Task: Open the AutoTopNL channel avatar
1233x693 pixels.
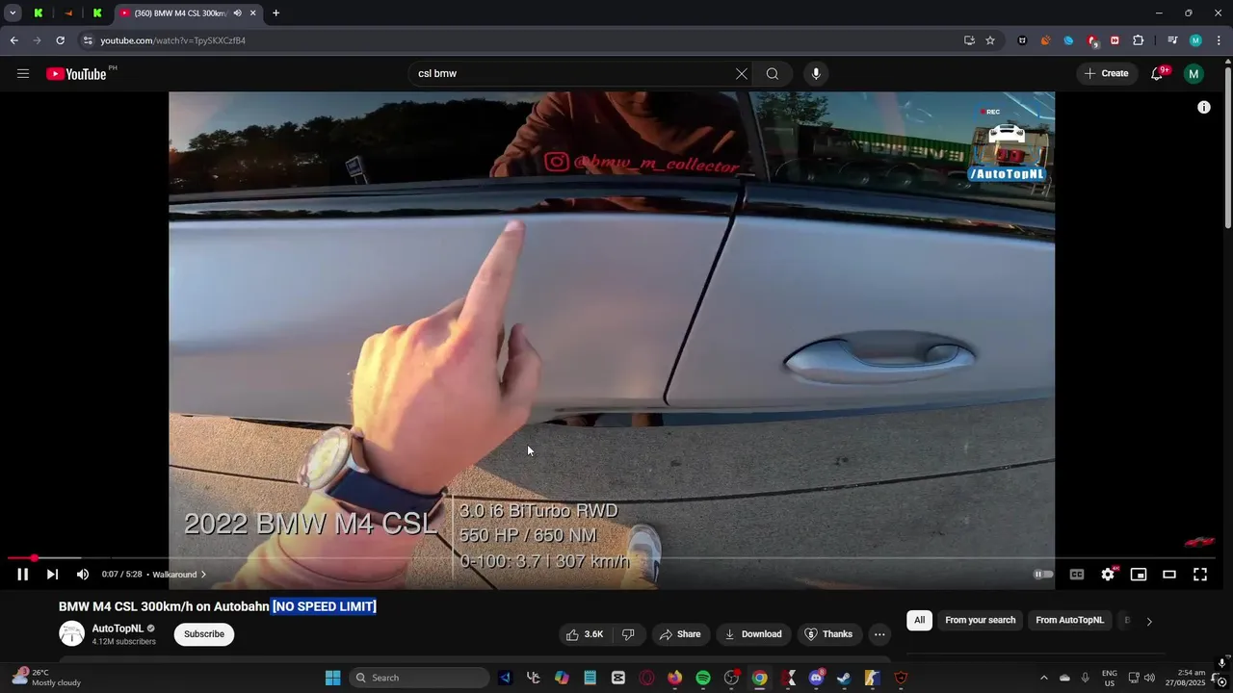Action: (x=72, y=633)
